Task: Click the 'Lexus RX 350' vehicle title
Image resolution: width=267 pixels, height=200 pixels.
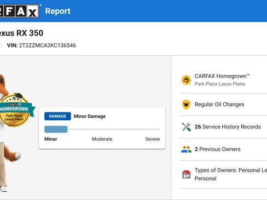Action: (21, 33)
